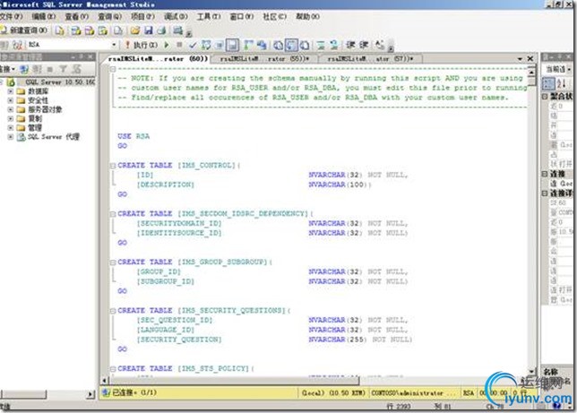
Task: Toggle IntelliSense Enabled button
Action: (x=232, y=45)
